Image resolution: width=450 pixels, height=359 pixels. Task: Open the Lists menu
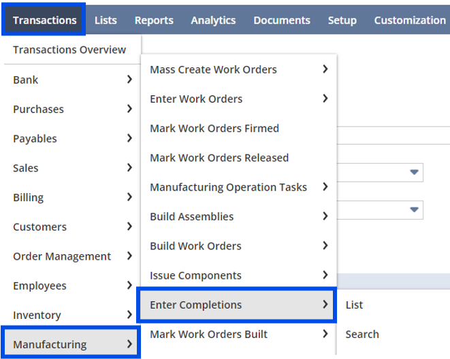coord(106,20)
